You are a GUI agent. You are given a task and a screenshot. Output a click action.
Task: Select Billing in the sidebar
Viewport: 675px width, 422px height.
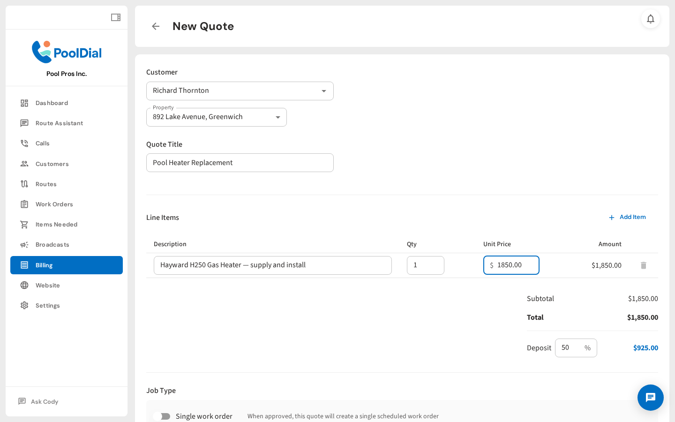pos(44,265)
